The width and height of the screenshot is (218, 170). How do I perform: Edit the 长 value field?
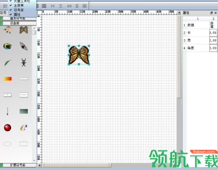tap(213, 33)
